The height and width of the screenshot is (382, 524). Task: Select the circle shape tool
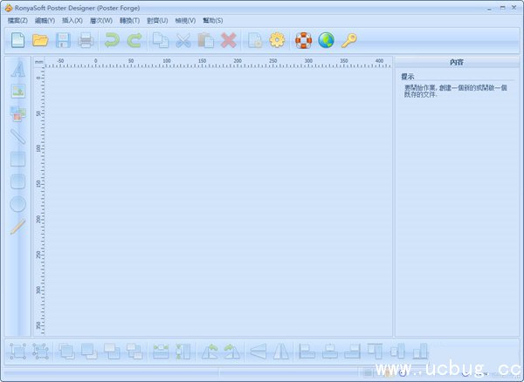point(17,204)
